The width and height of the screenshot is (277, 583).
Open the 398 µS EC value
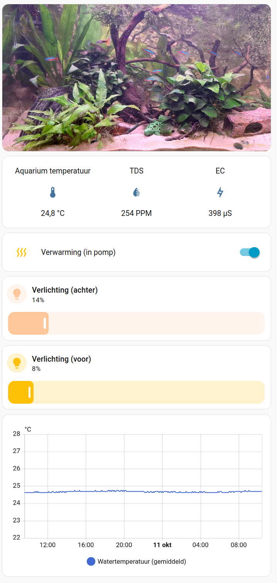220,213
